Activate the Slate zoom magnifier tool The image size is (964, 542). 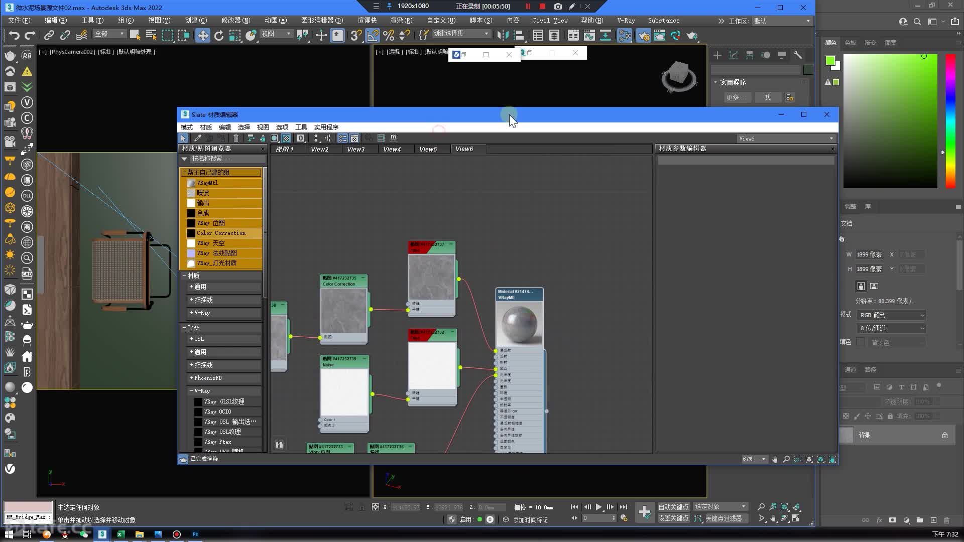(x=786, y=459)
